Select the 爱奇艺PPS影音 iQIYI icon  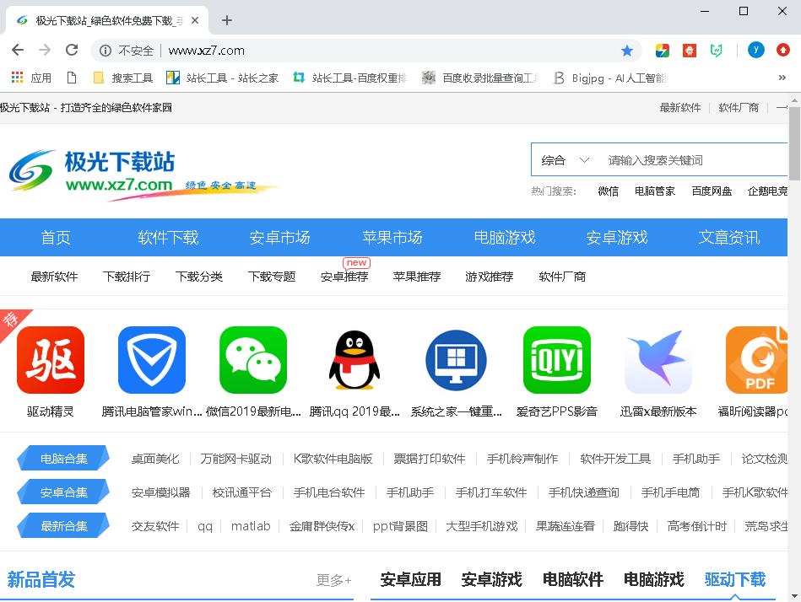[x=556, y=359]
